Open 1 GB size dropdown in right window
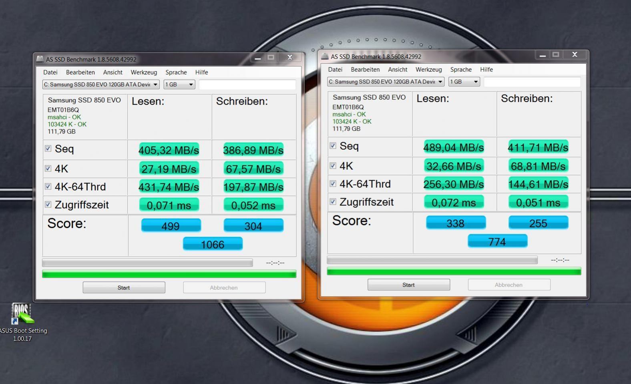631x384 pixels. [464, 82]
